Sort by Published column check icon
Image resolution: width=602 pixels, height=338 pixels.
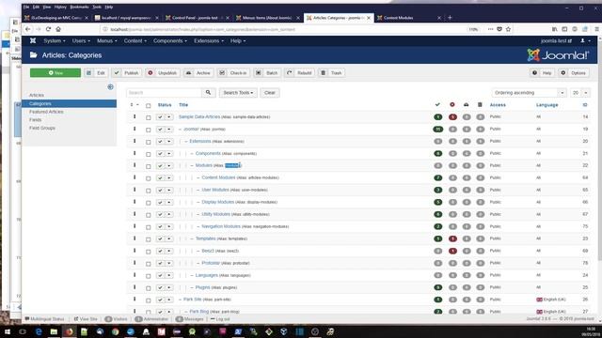click(x=437, y=104)
